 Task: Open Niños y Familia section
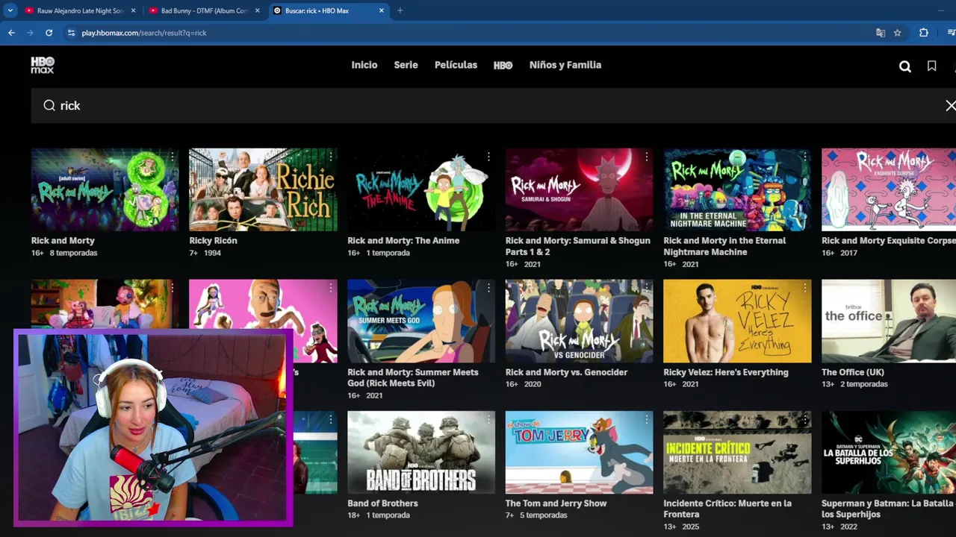(x=565, y=65)
